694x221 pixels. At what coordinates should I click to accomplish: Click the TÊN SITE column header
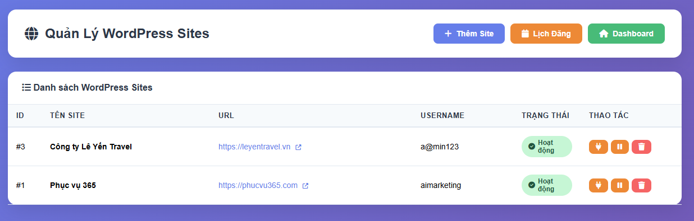click(x=67, y=115)
